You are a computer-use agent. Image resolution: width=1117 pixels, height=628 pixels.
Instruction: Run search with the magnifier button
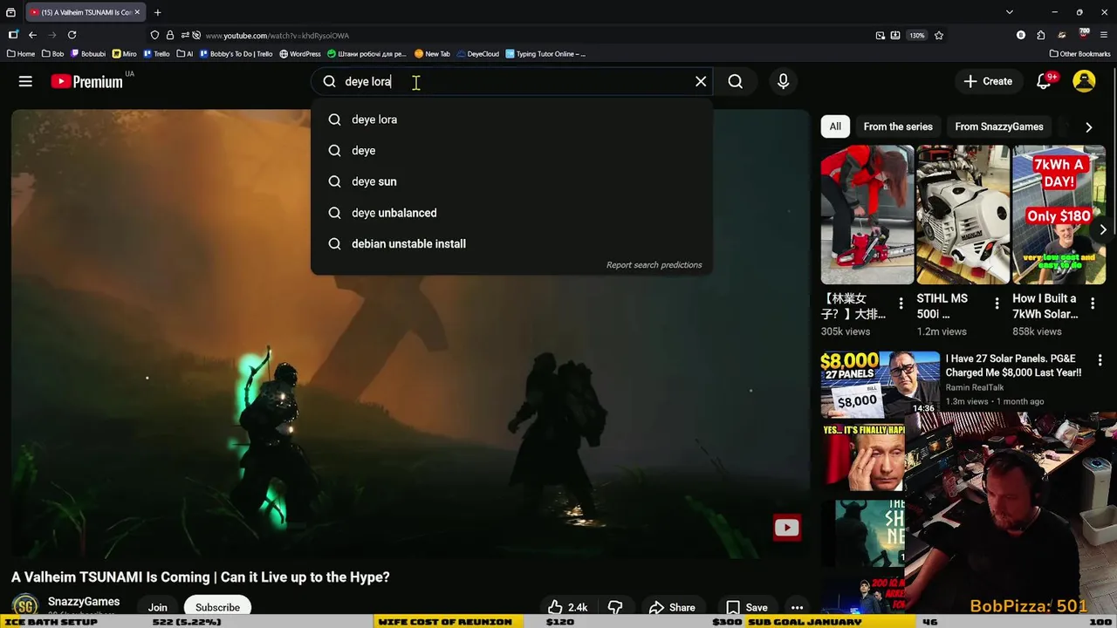coord(736,81)
